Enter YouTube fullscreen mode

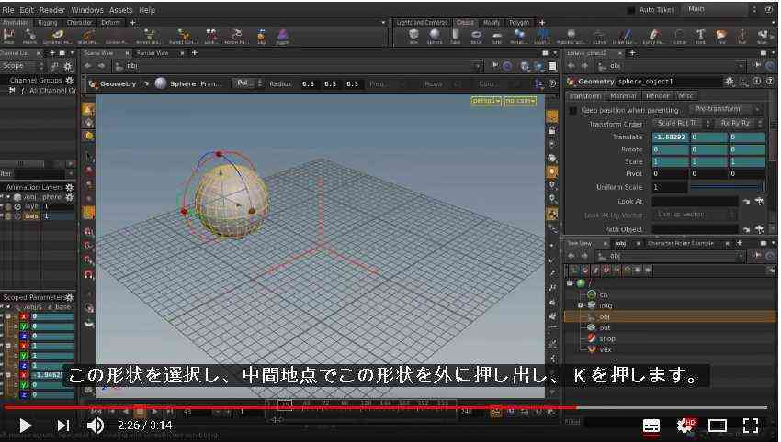(751, 425)
